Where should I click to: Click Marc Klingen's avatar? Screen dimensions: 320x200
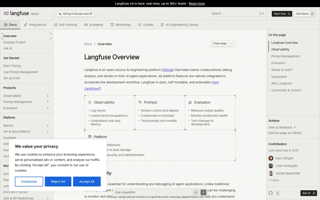pyautogui.click(x=271, y=158)
